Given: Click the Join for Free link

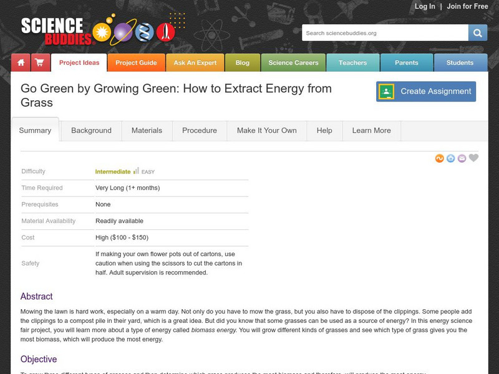Looking at the screenshot, I should pos(467,6).
